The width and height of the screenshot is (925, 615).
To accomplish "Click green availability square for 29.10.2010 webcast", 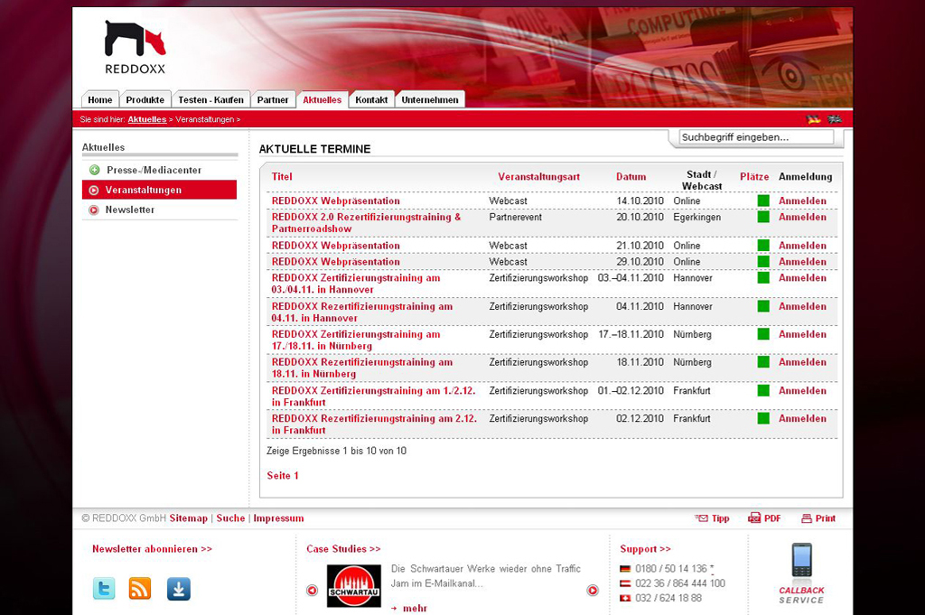I will (763, 261).
